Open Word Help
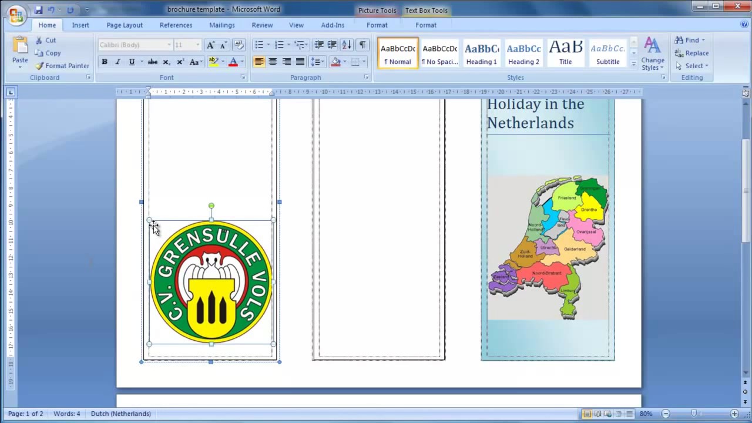The width and height of the screenshot is (752, 423). [x=745, y=25]
